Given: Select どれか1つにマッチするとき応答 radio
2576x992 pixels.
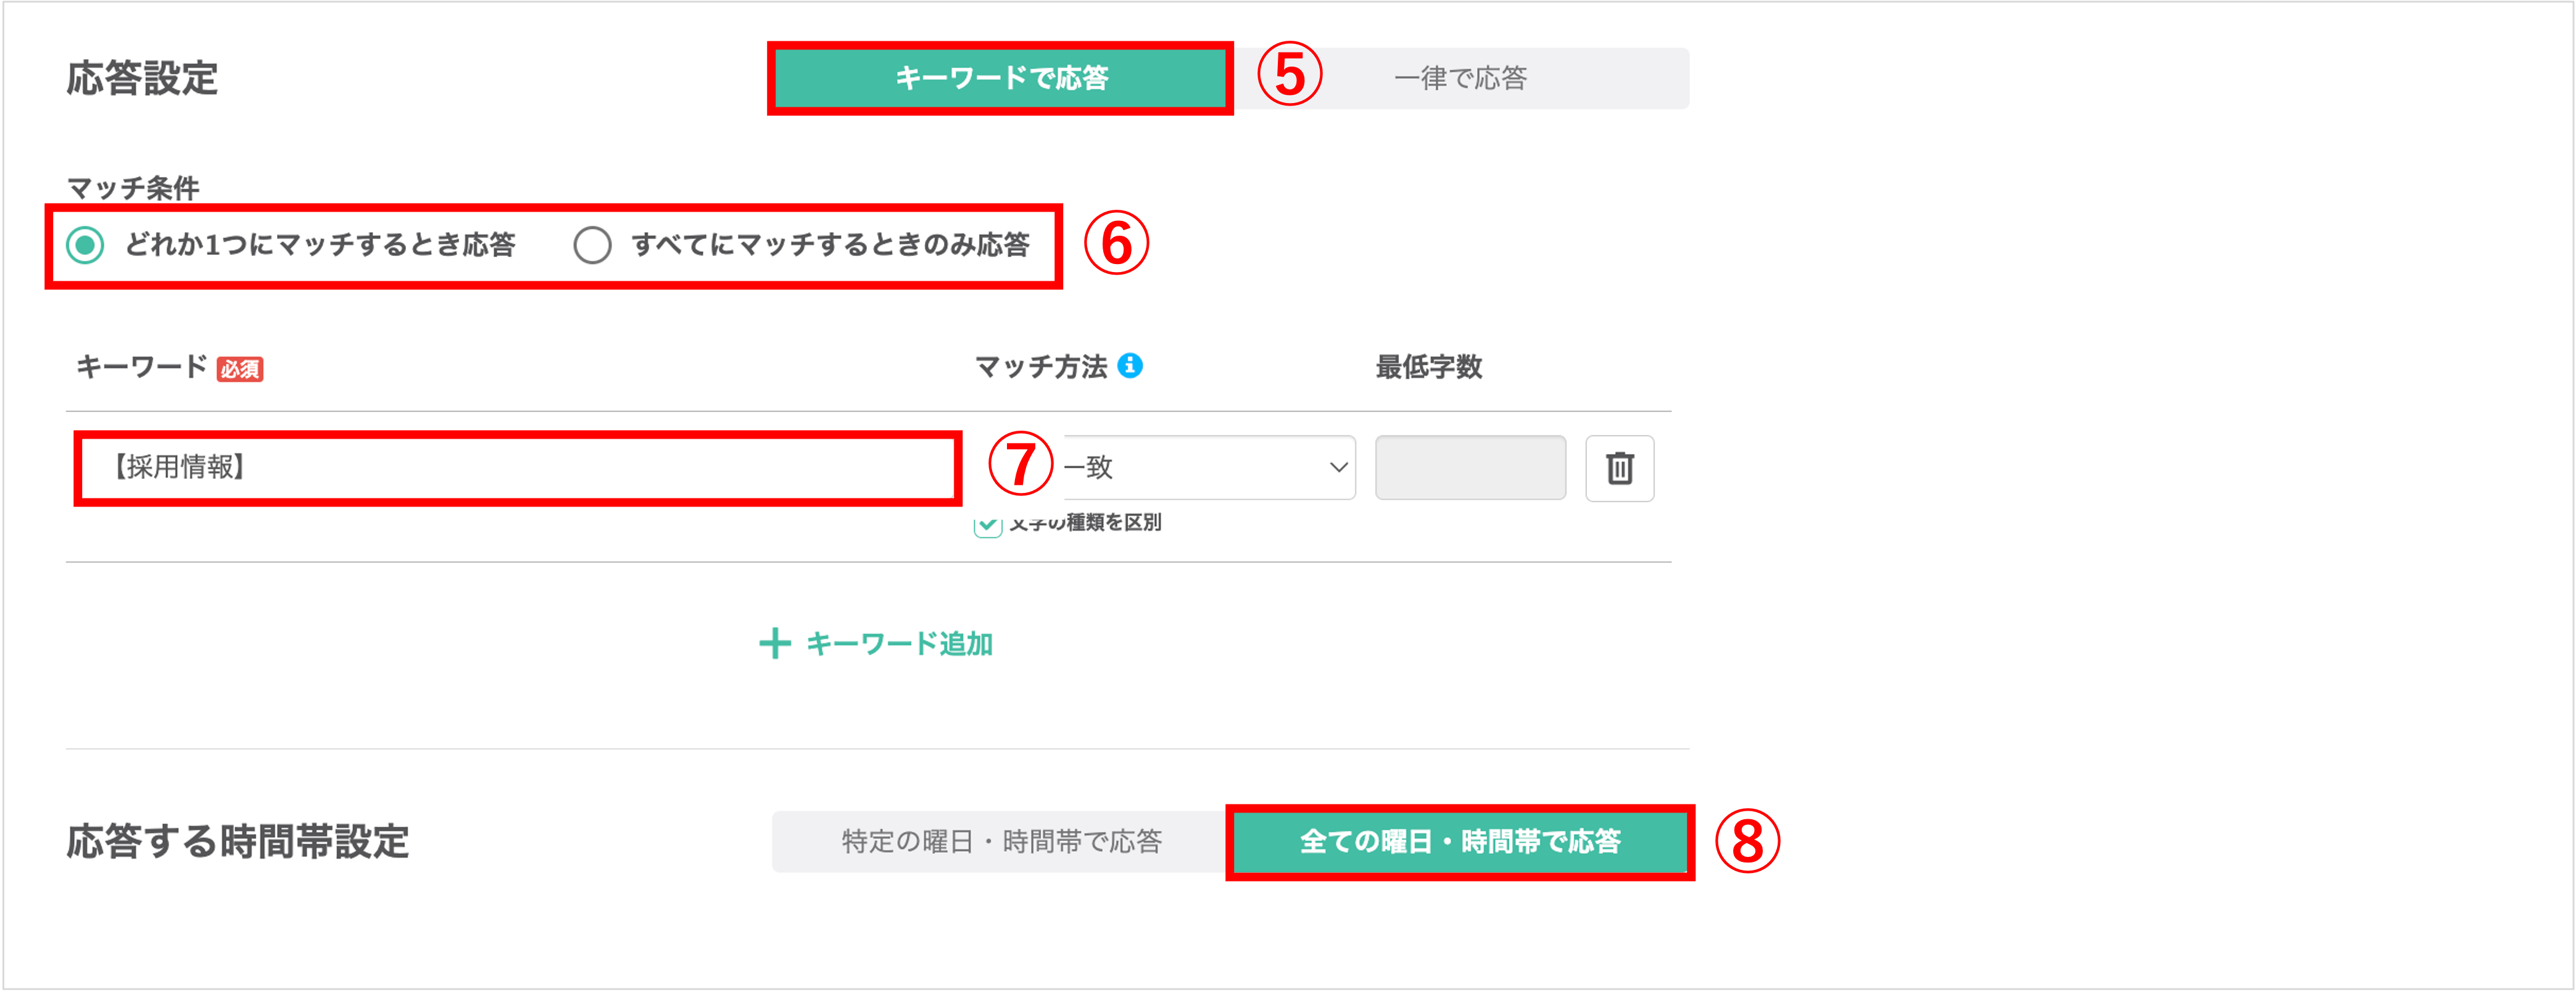Looking at the screenshot, I should (85, 245).
